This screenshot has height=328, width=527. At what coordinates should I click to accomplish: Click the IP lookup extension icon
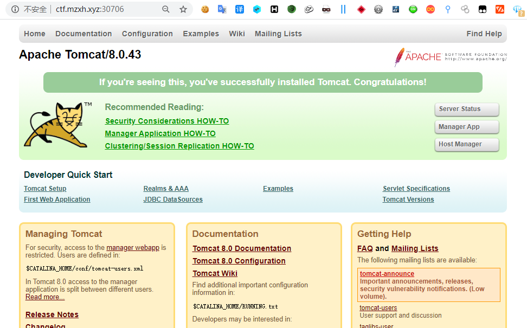(518, 10)
